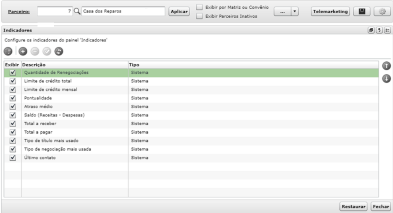
Task: Click the curved arrow icon in Indicadores header
Action: click(x=379, y=30)
